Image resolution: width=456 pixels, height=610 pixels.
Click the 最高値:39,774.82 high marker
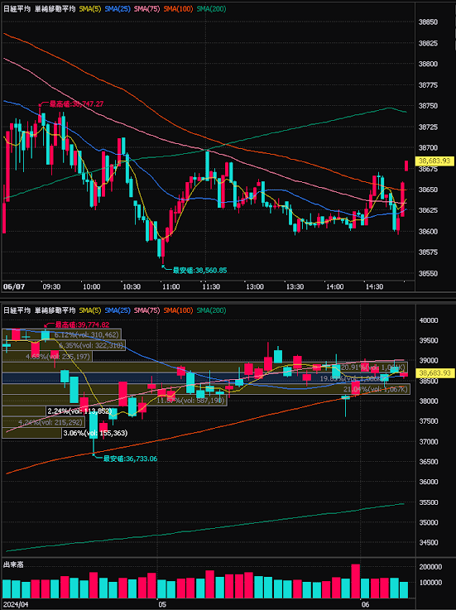[82, 324]
